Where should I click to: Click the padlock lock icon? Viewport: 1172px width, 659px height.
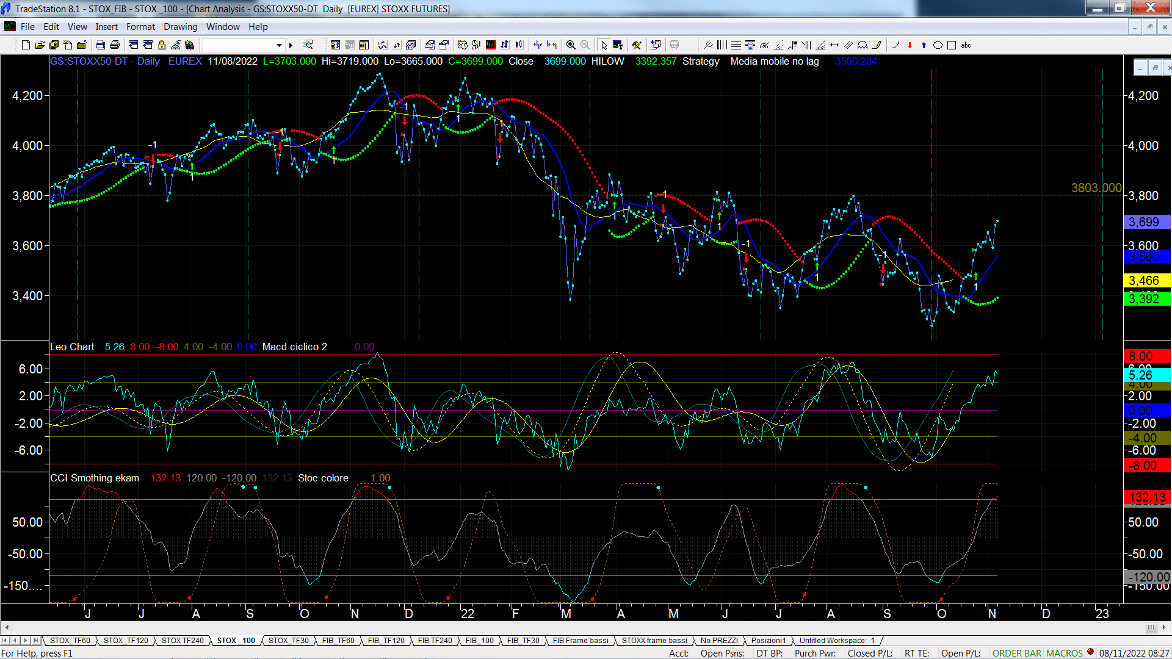pyautogui.click(x=162, y=45)
